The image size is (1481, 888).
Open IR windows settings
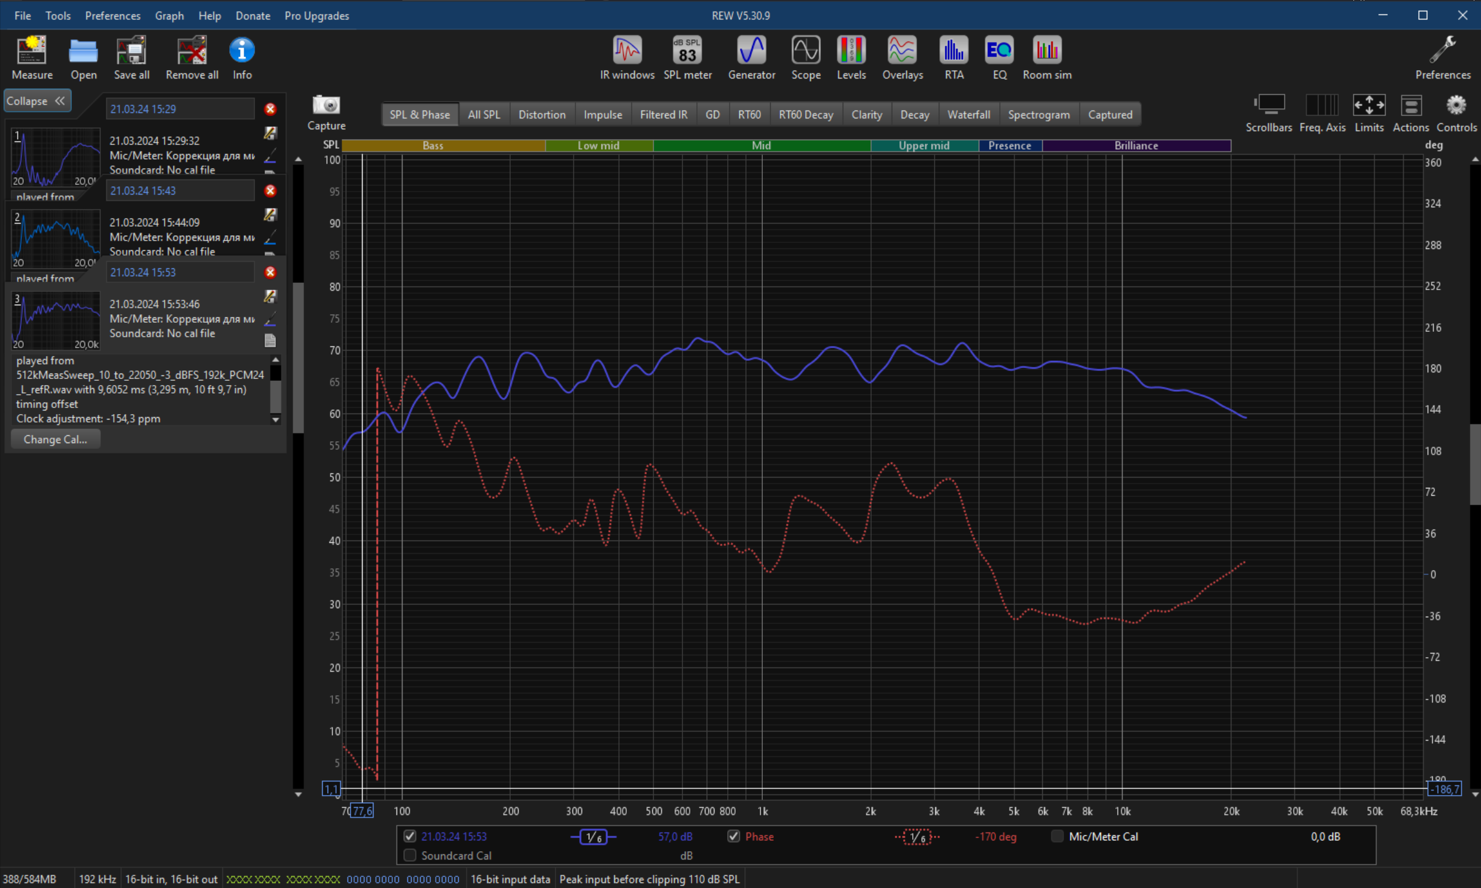click(x=627, y=58)
